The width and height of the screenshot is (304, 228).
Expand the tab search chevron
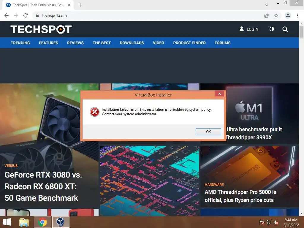tap(267, 5)
